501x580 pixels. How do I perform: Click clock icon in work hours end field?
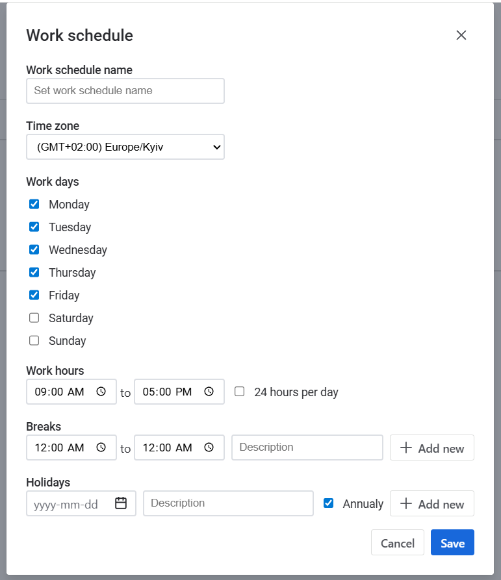209,392
